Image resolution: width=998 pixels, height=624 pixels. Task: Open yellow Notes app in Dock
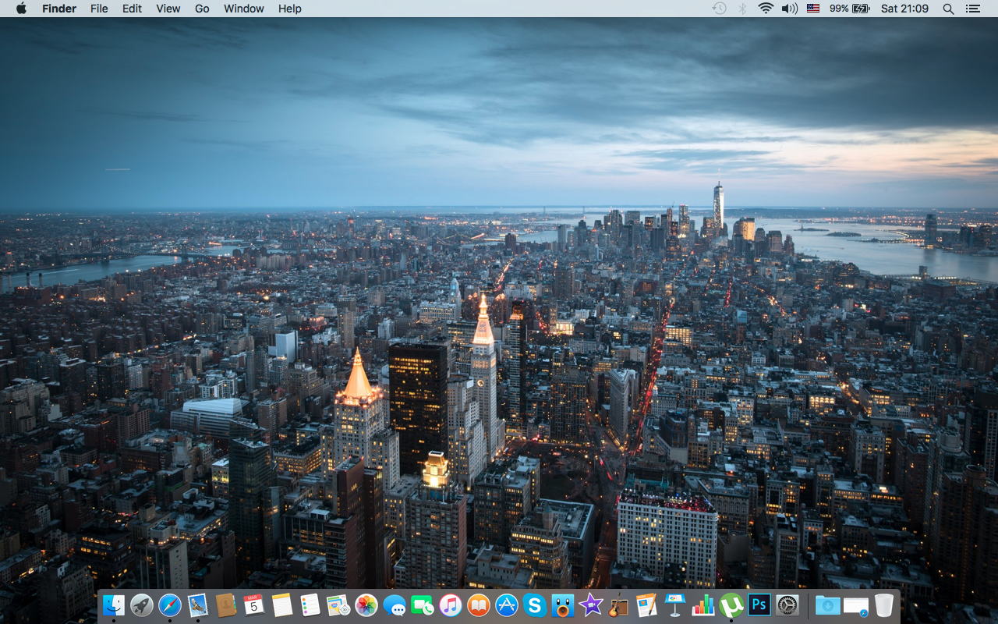tap(282, 604)
